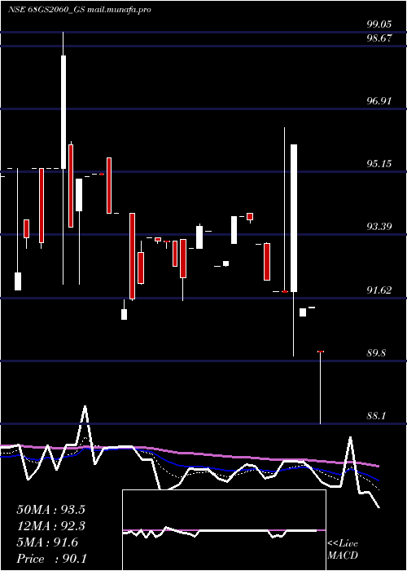The image size is (407, 571).
Task: Click inside the Live MACD inset chart
Action: [224, 530]
